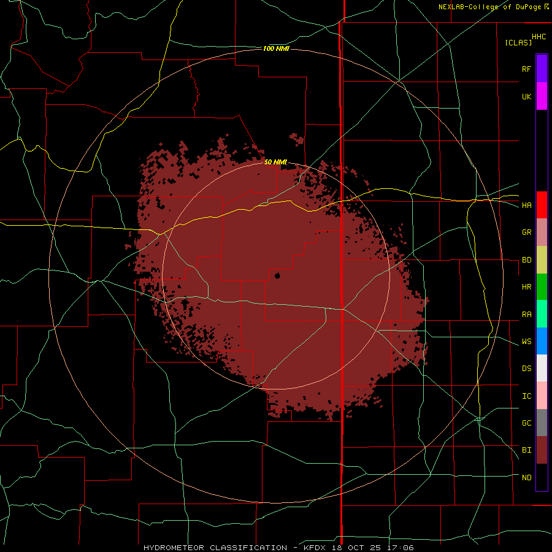The height and width of the screenshot is (552, 552).
Task: Click the WS legend label
Action: tap(526, 342)
